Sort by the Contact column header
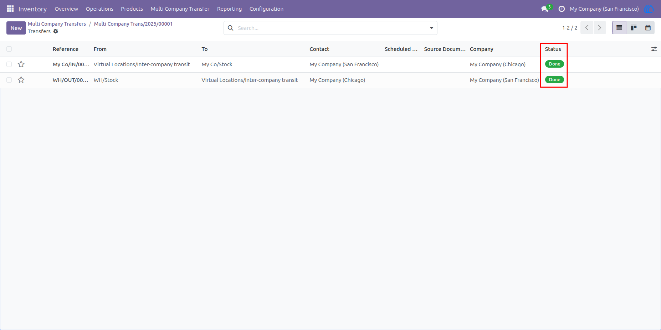The height and width of the screenshot is (330, 661). (319, 49)
